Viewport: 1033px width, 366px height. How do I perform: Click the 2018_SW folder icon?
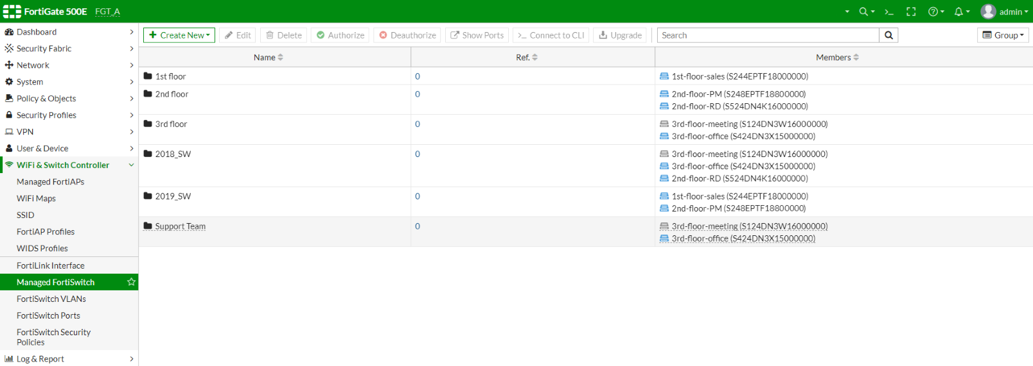[x=148, y=154]
